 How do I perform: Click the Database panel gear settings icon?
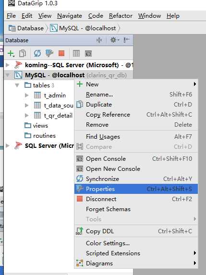(114, 40)
